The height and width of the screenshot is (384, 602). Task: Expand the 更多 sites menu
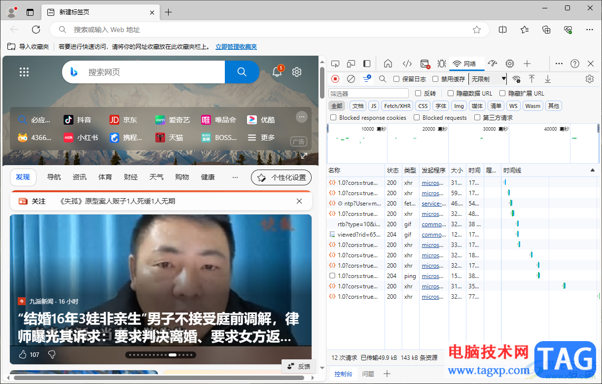point(262,138)
